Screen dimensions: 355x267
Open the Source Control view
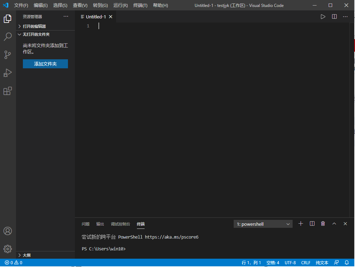point(8,54)
